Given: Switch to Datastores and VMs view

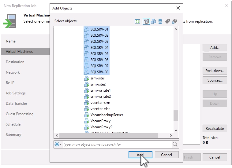Looking at the screenshot, I should tap(160, 21).
